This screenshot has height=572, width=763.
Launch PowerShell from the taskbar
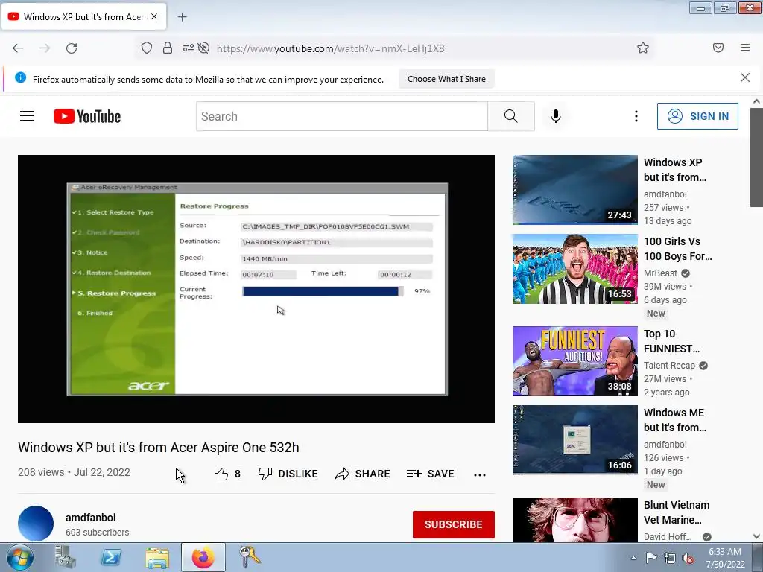(x=111, y=557)
